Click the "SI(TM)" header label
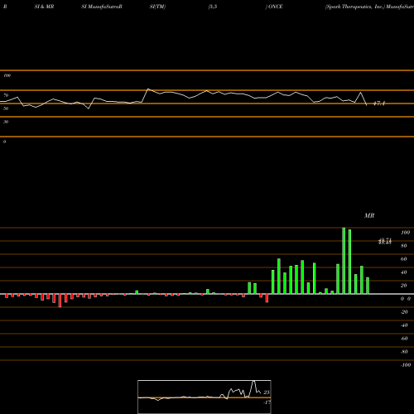 [x=157, y=7]
